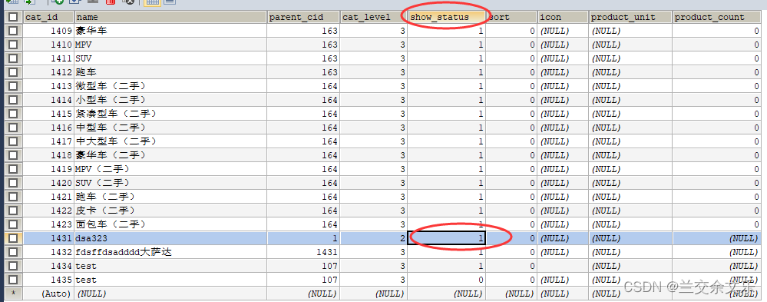Check the box on the 1420 row
Screen dimensions: 767x302
tap(13, 183)
